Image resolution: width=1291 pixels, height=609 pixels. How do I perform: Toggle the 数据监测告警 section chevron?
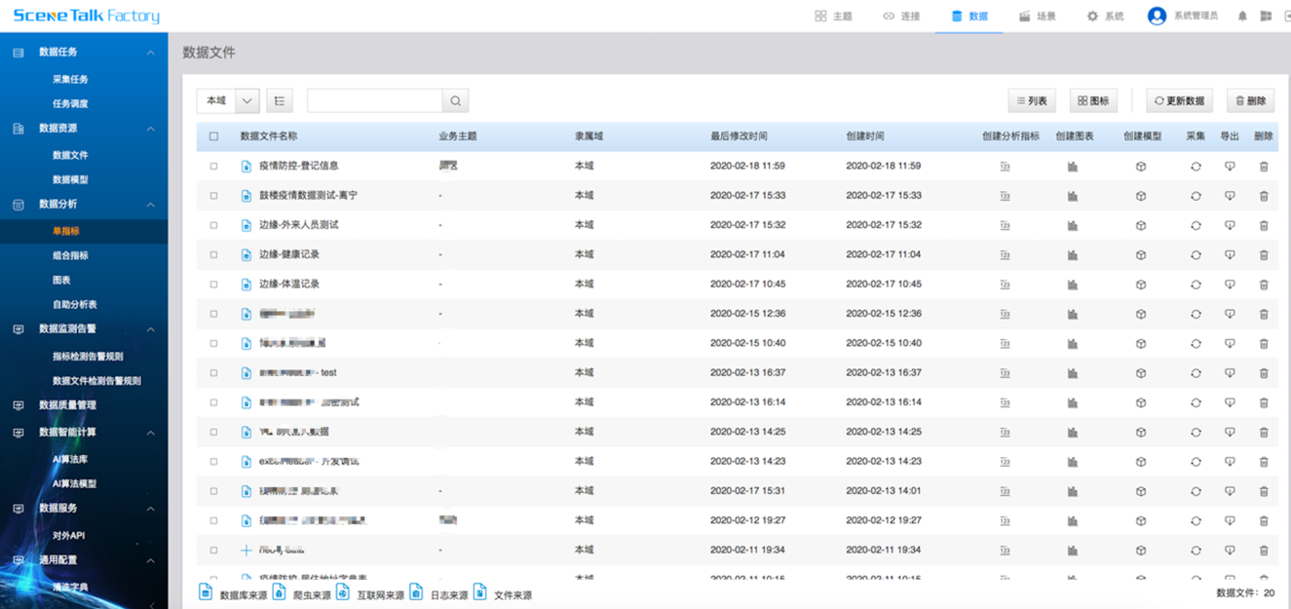pyautogui.click(x=150, y=329)
